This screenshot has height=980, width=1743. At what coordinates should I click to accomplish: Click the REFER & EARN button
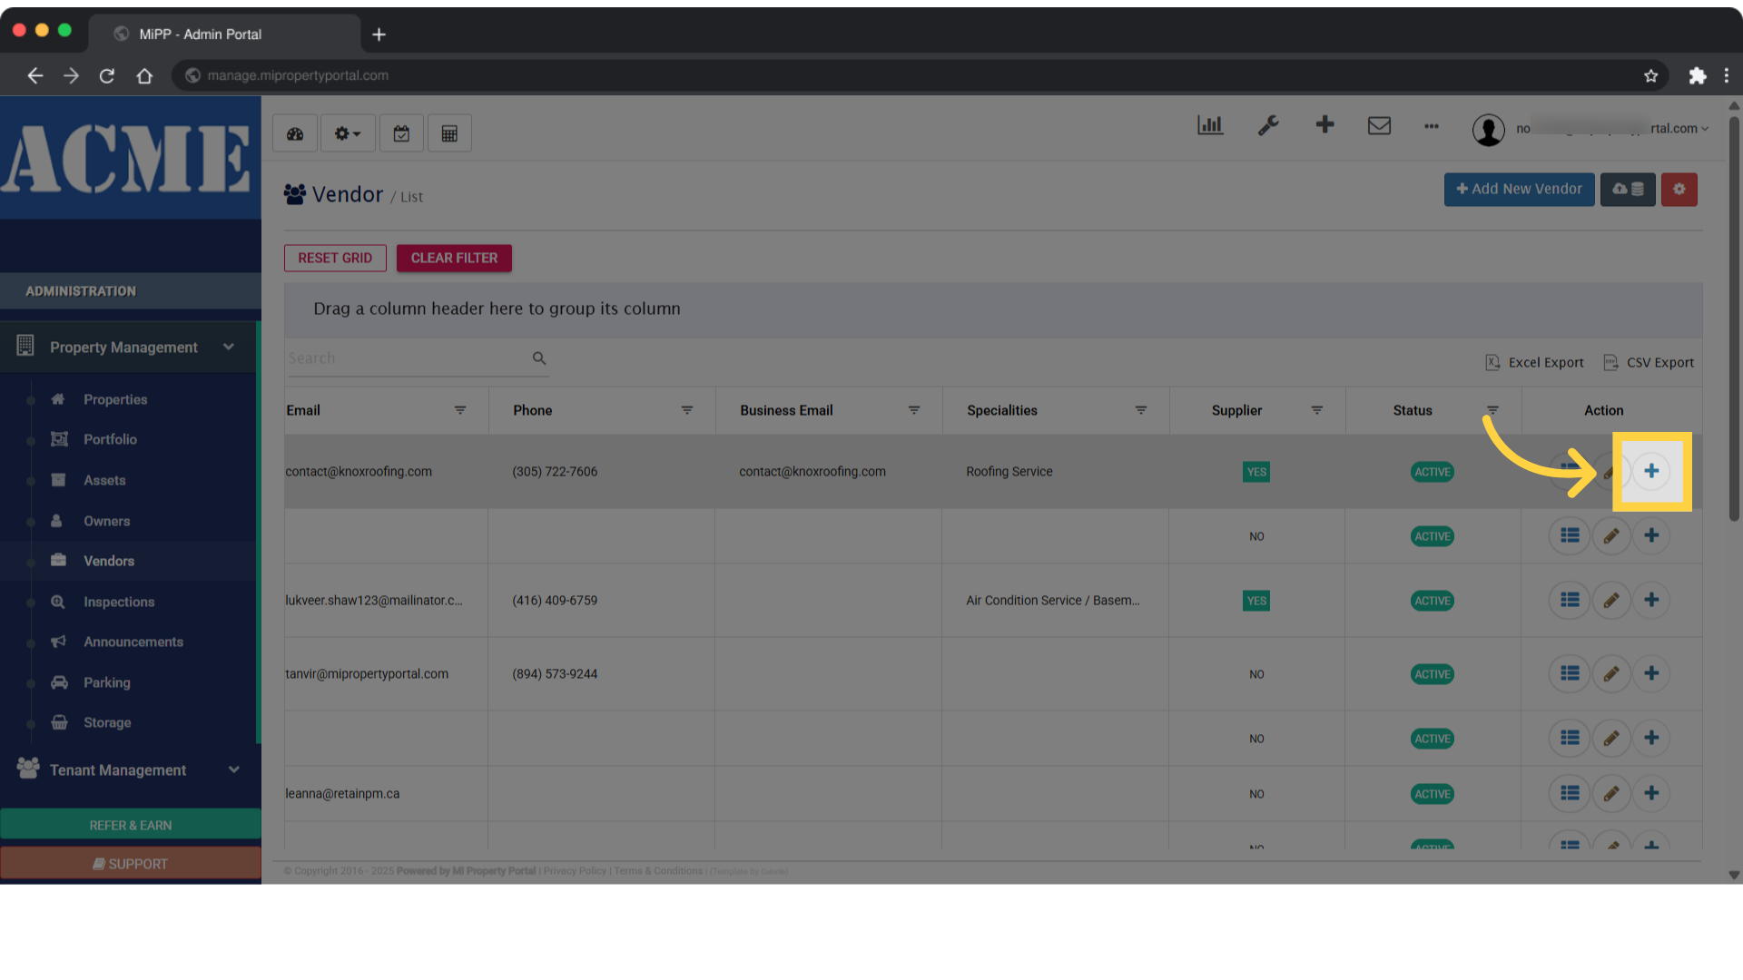click(131, 825)
